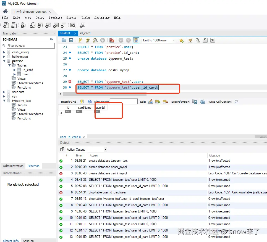
Task: Switch to the Schemas tab
Action: pyautogui.click(x=33, y=166)
